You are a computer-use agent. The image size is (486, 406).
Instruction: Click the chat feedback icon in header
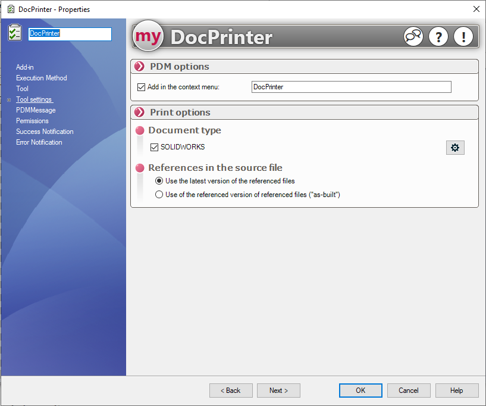click(413, 37)
